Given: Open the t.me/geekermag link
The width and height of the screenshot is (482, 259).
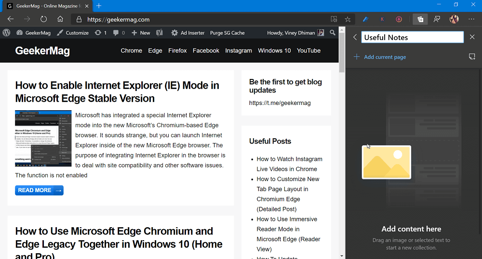Looking at the screenshot, I should pyautogui.click(x=280, y=103).
